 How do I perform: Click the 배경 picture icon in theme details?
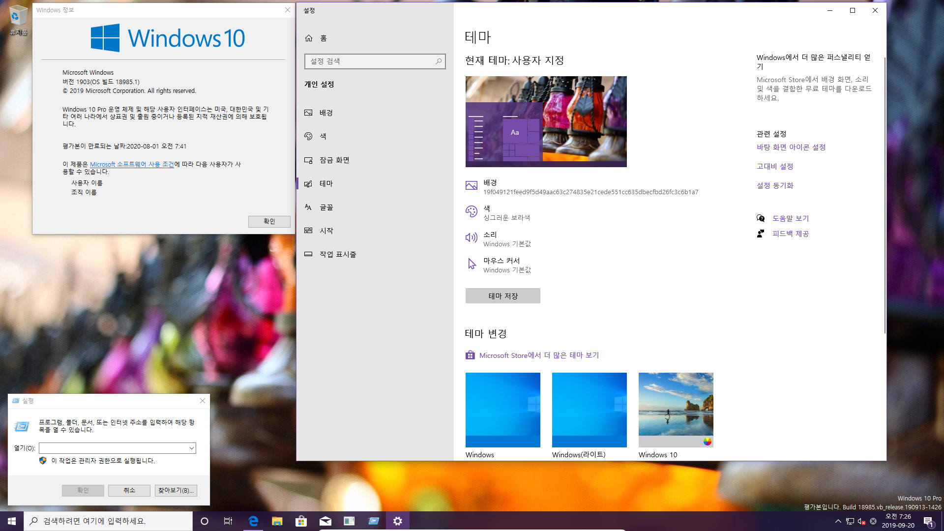pyautogui.click(x=471, y=185)
